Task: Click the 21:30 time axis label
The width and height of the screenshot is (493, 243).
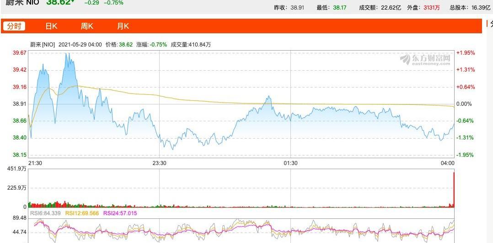Action: pyautogui.click(x=35, y=163)
